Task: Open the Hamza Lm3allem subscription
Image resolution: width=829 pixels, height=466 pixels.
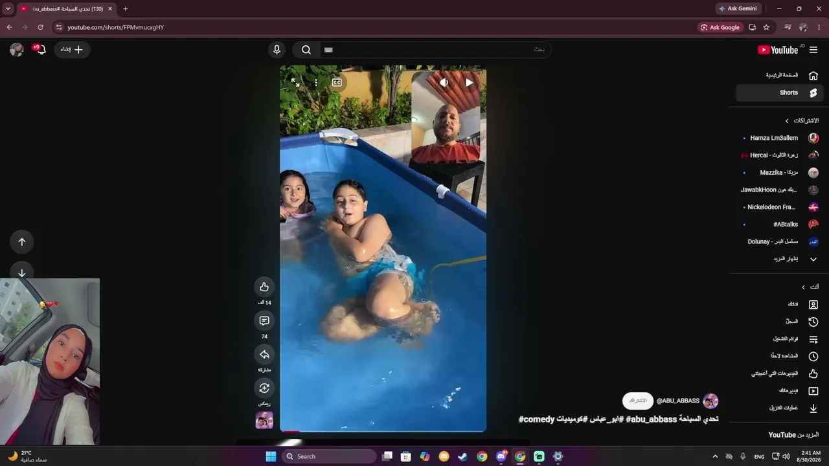Action: coord(778,138)
